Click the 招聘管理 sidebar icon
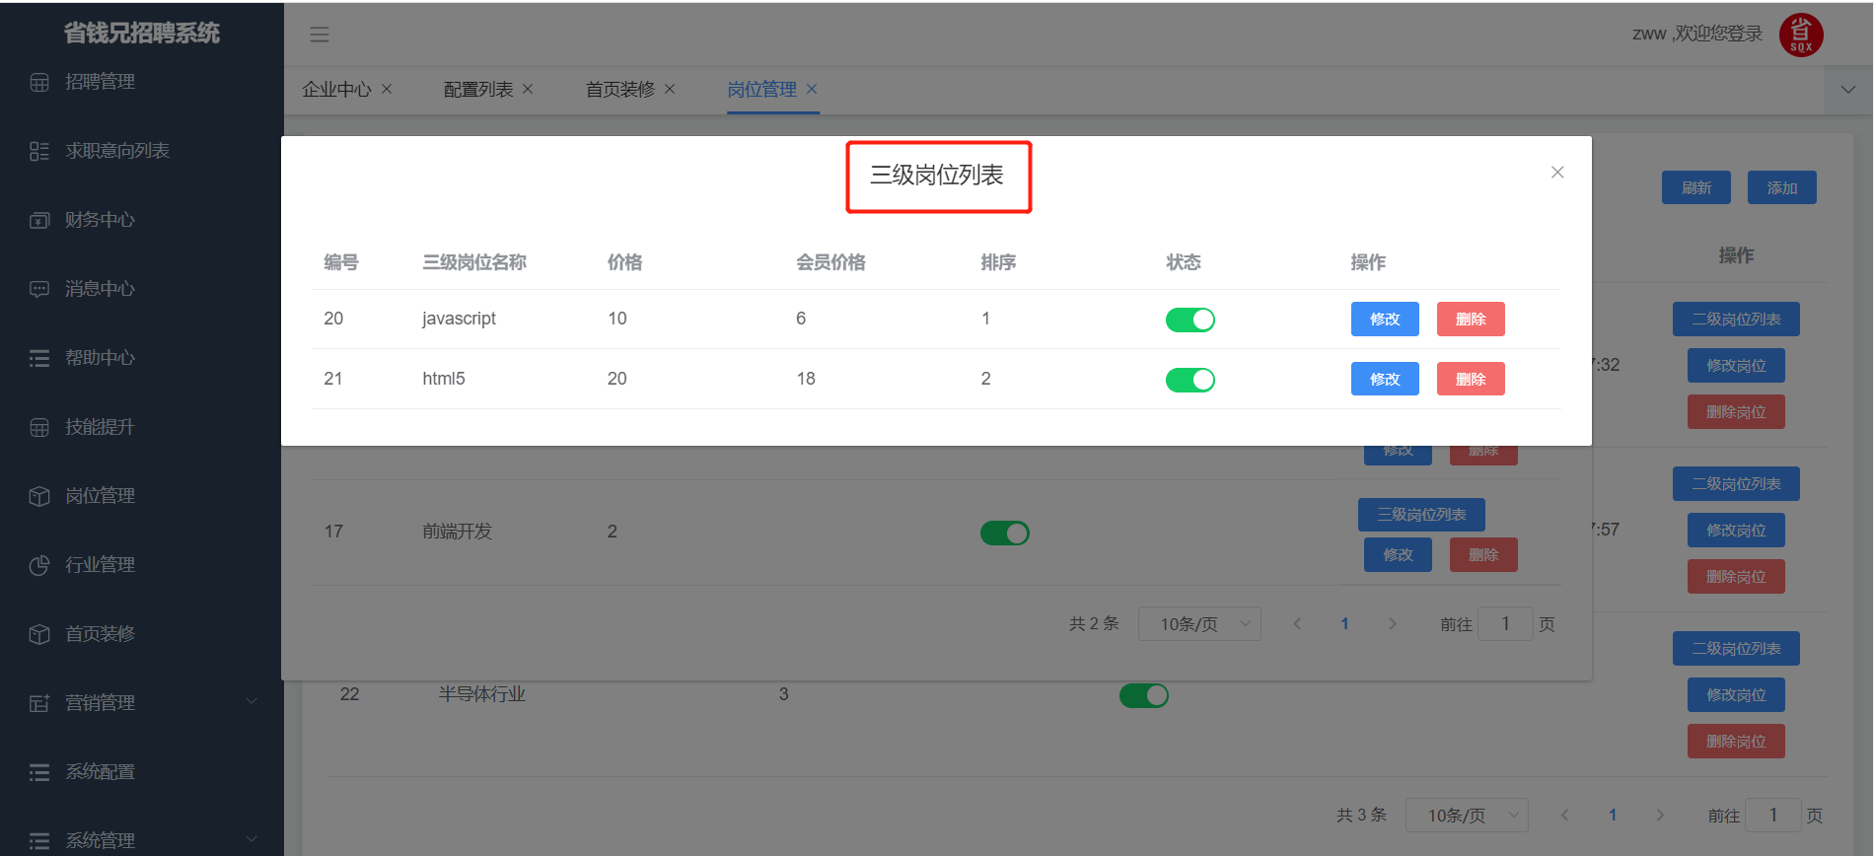This screenshot has height=856, width=1874. (39, 83)
